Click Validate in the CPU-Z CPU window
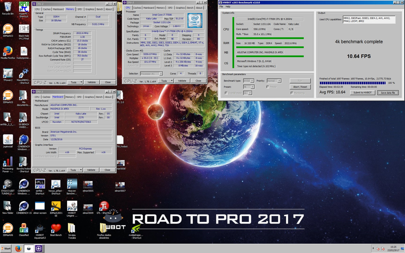The image size is (405, 253). point(182,81)
